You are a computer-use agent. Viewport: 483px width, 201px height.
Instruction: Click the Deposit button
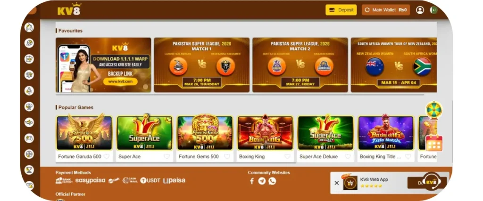[x=341, y=10]
